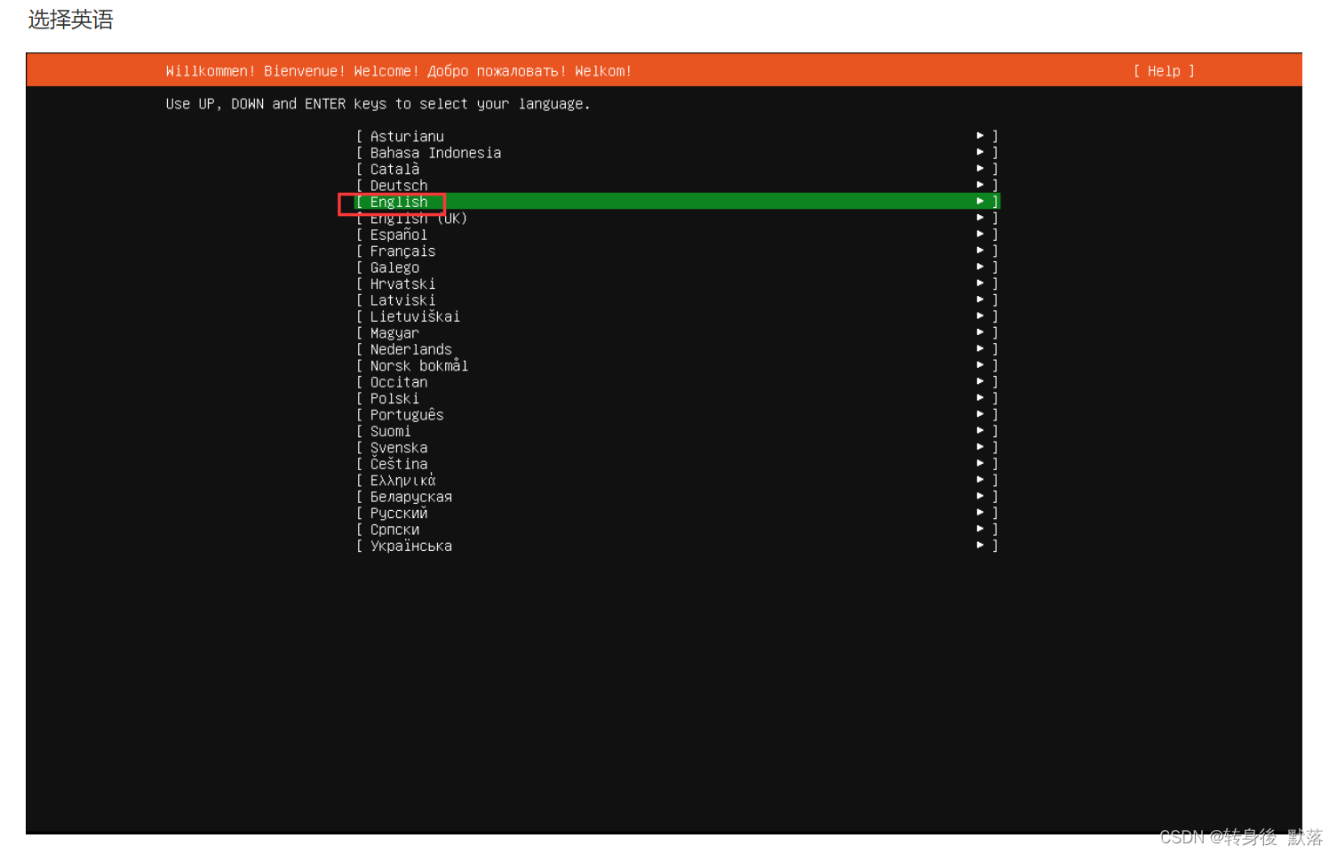Expand the arrow next to English
This screenshot has height=854, width=1337.
pos(980,201)
